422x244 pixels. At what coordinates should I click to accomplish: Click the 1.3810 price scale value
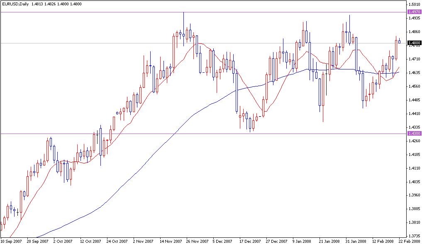tap(415, 222)
